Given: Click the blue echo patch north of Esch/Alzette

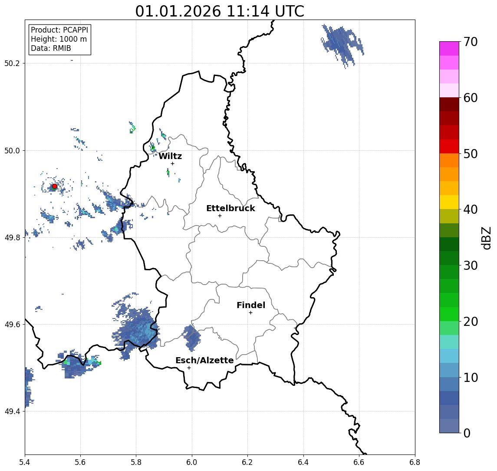Looking at the screenshot, I should pos(192,337).
